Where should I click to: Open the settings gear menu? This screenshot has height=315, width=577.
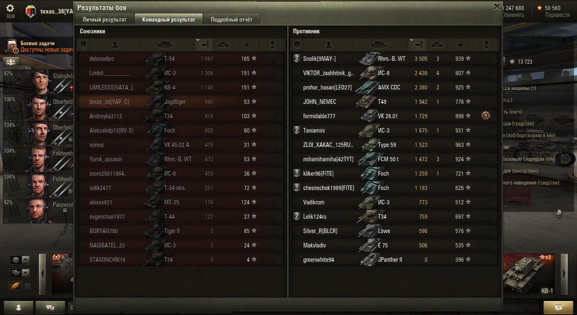pos(11,8)
